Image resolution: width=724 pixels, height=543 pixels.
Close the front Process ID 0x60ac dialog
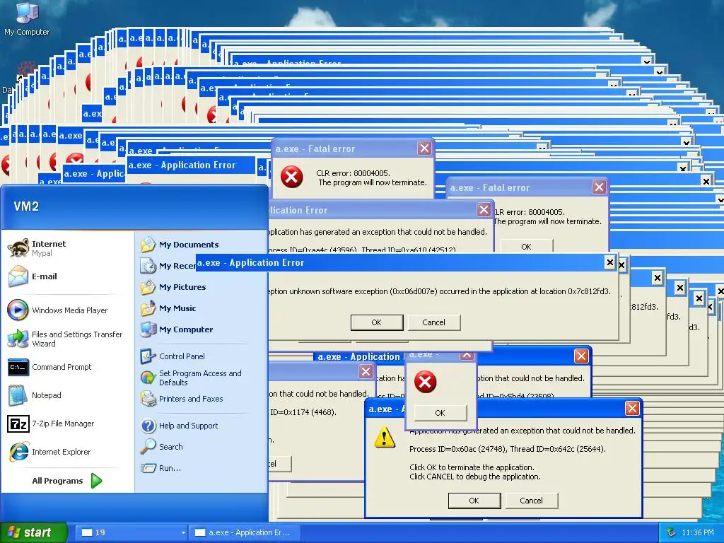pos(632,408)
